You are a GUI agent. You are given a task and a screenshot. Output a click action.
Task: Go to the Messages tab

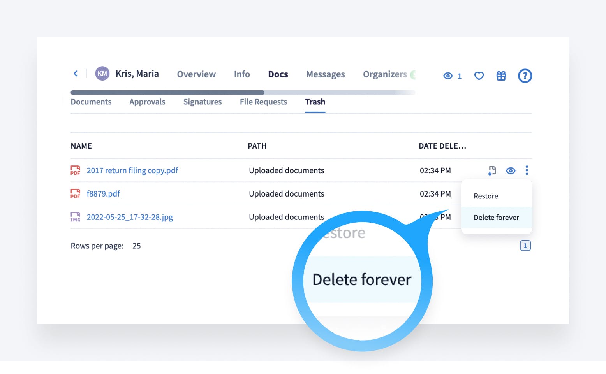pyautogui.click(x=326, y=74)
